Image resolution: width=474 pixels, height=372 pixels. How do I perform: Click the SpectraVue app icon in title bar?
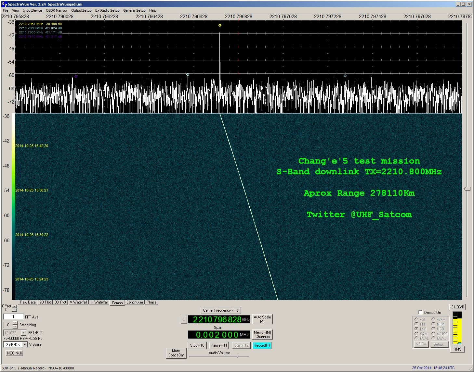4,4
